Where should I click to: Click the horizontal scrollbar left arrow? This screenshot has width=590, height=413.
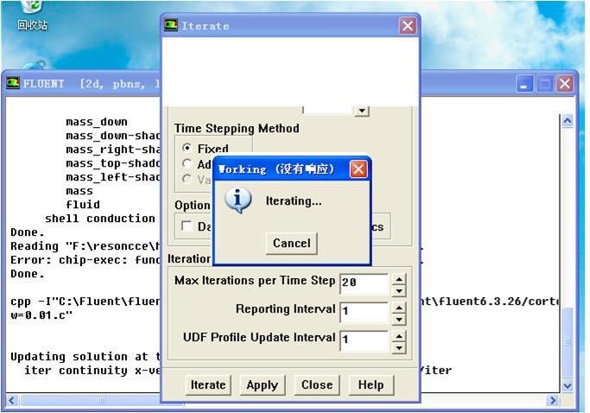click(x=11, y=400)
